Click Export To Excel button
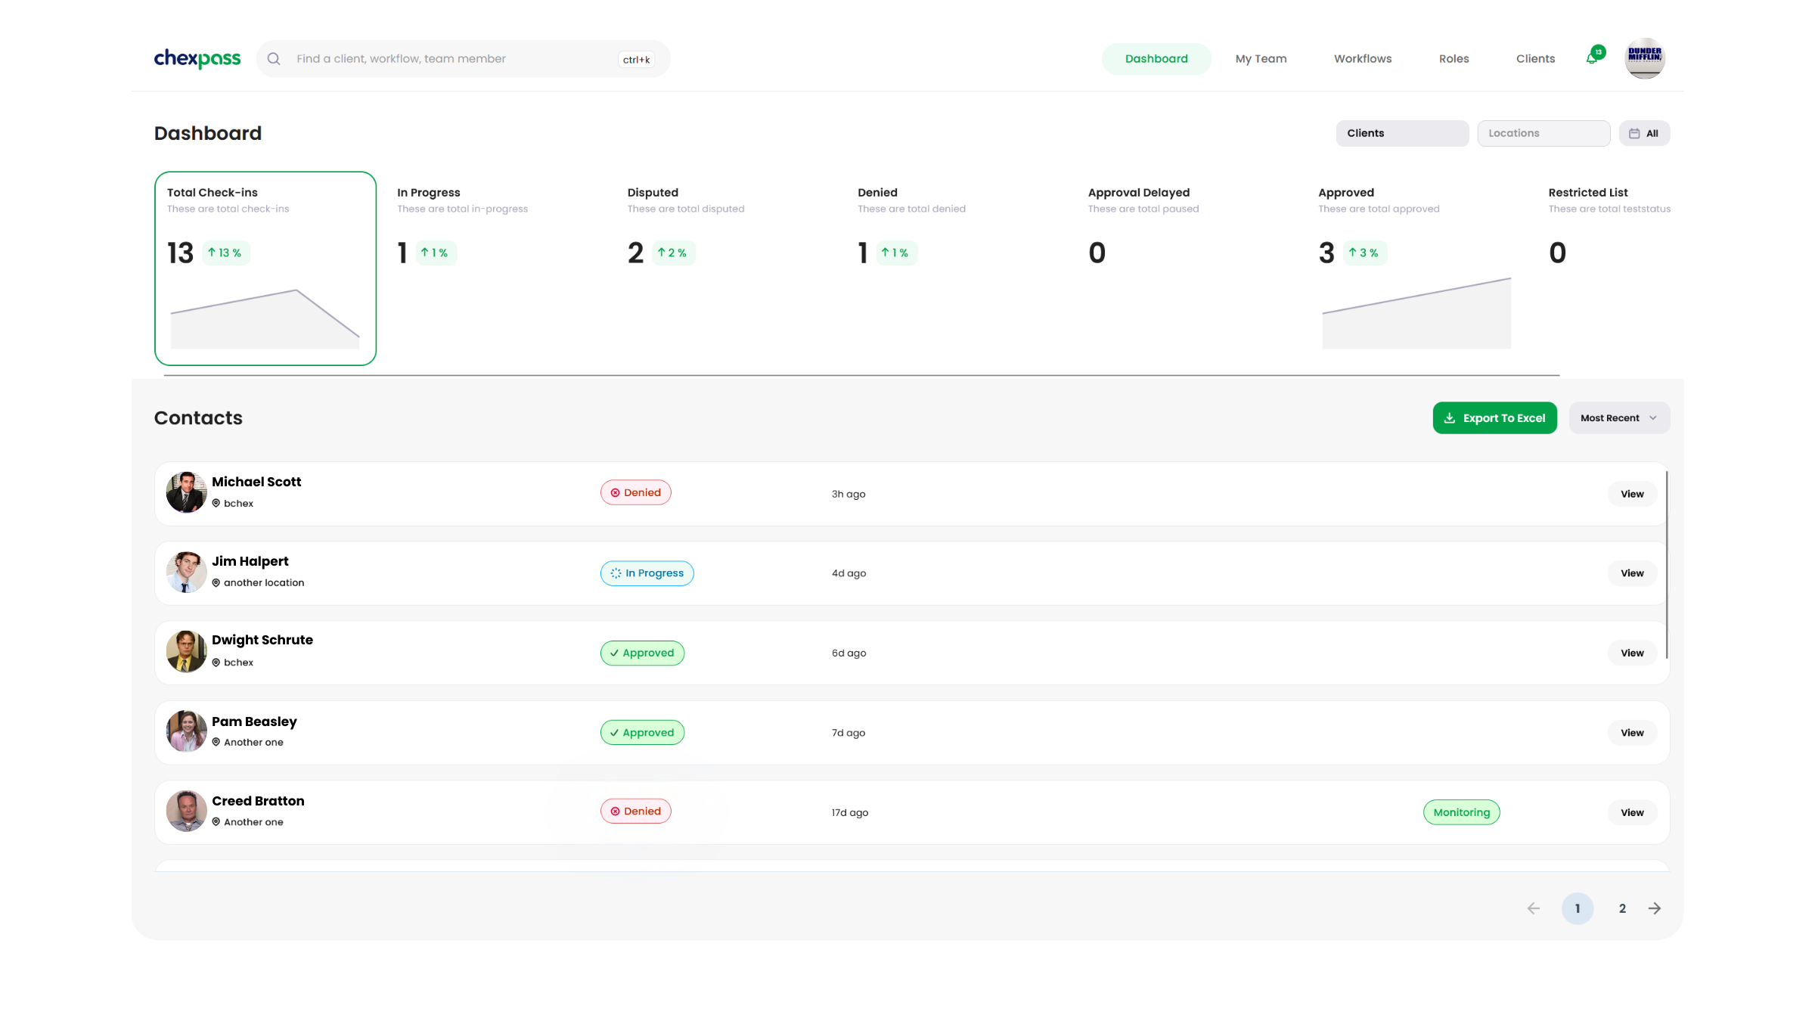The image size is (1815, 1021). (x=1494, y=418)
